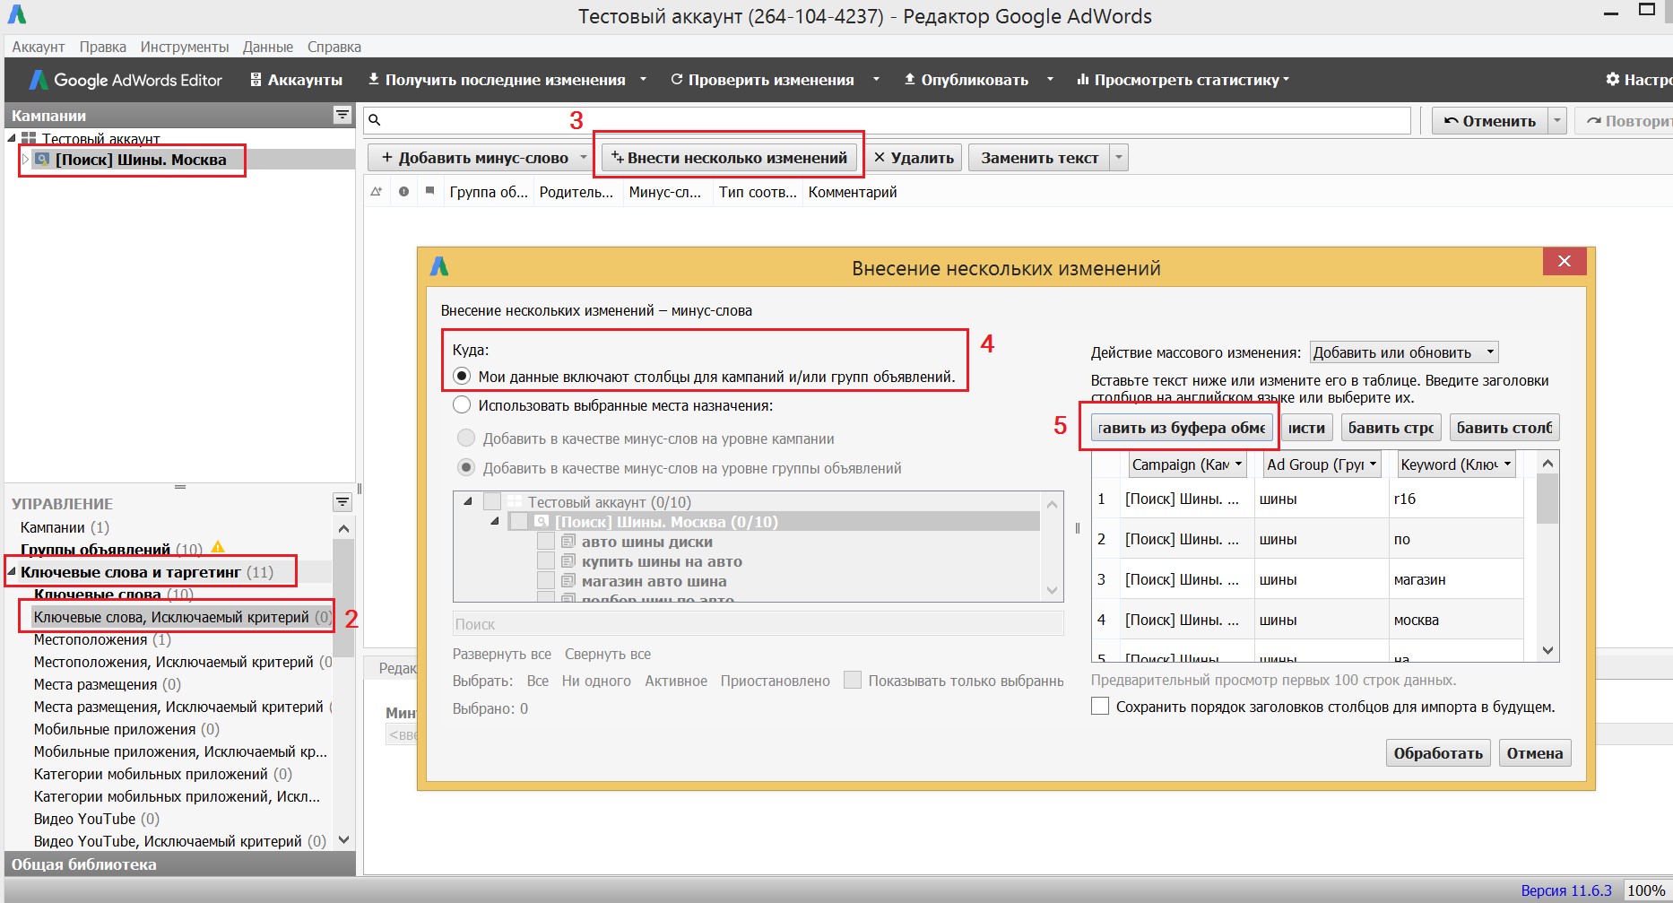Image resolution: width=1673 pixels, height=903 pixels.
Task: Open the 'Добавить или обновить' action dropdown
Action: point(1404,352)
